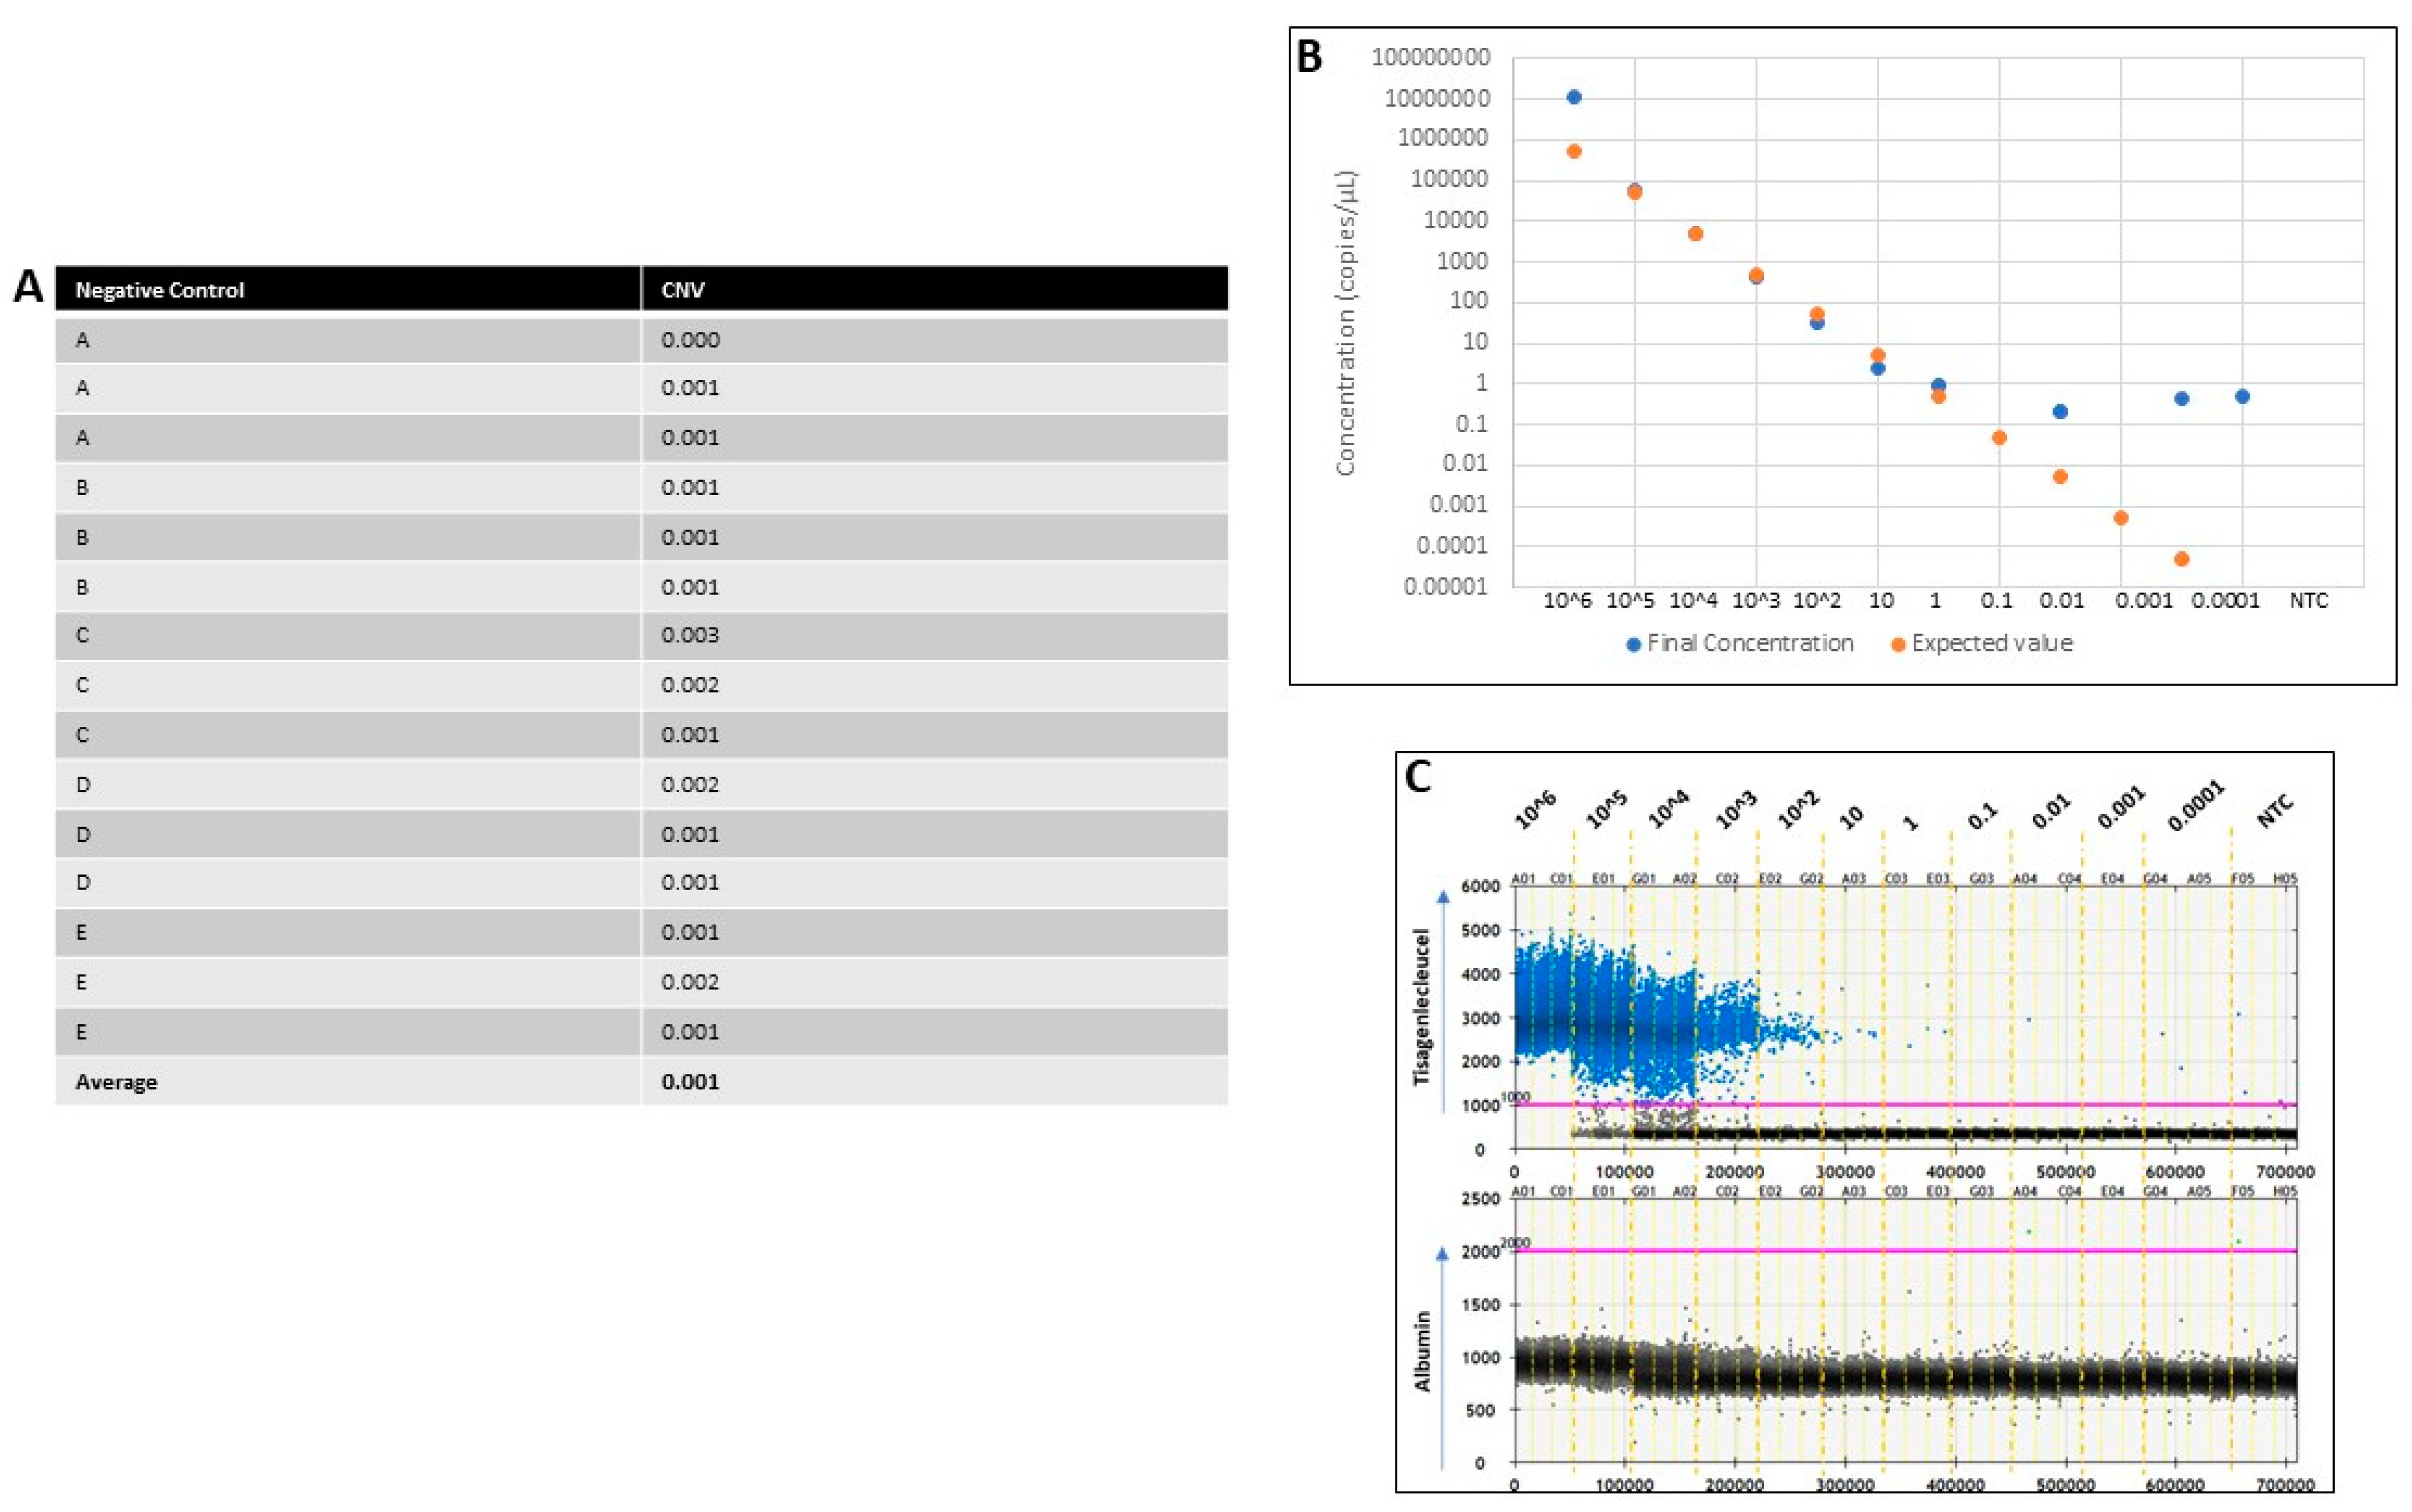Click the blue legend marker for Final Concentration
This screenshot has width=2412, height=1512.
tap(1633, 645)
